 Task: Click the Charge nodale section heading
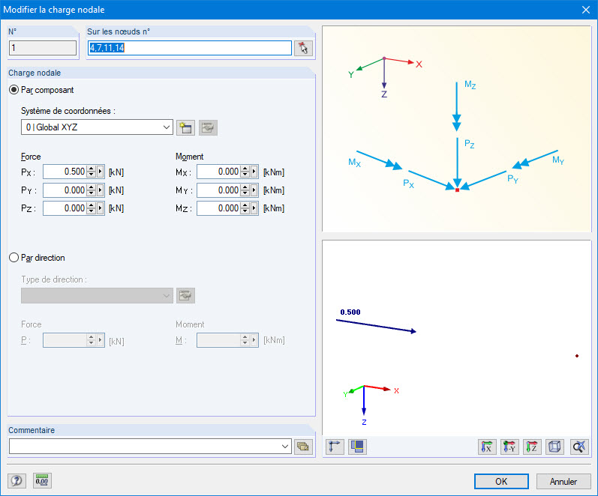[x=35, y=73]
